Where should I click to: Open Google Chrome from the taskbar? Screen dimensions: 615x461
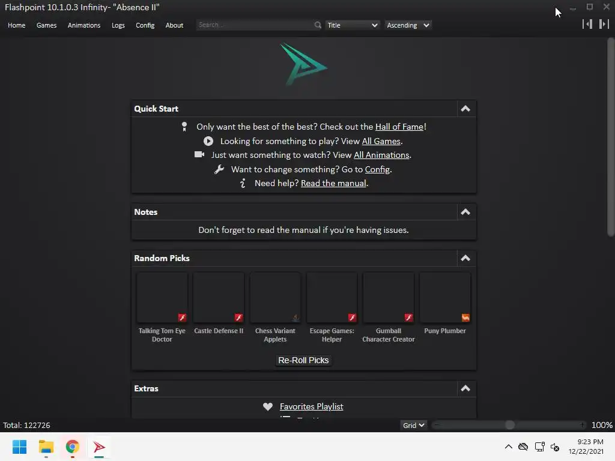72,447
